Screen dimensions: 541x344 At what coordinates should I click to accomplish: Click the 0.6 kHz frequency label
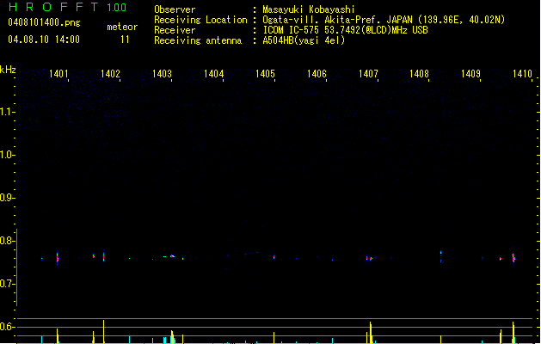(7, 327)
